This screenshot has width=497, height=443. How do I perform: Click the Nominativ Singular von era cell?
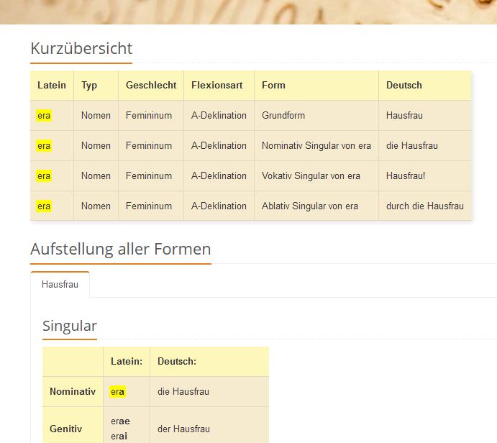coord(316,145)
